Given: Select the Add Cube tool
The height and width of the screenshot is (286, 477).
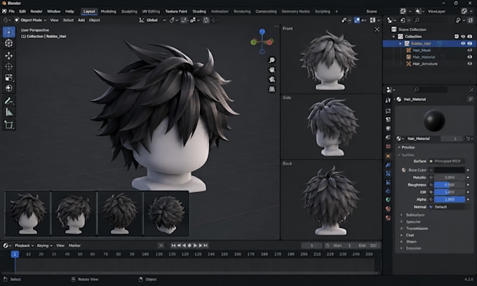Looking at the screenshot, I should [x=9, y=125].
